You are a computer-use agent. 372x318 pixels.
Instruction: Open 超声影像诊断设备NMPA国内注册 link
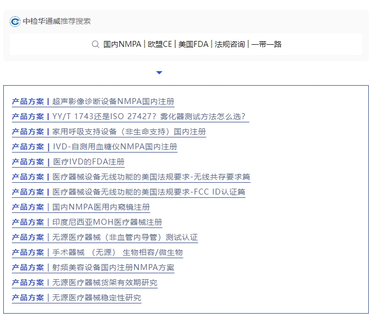pos(113,101)
